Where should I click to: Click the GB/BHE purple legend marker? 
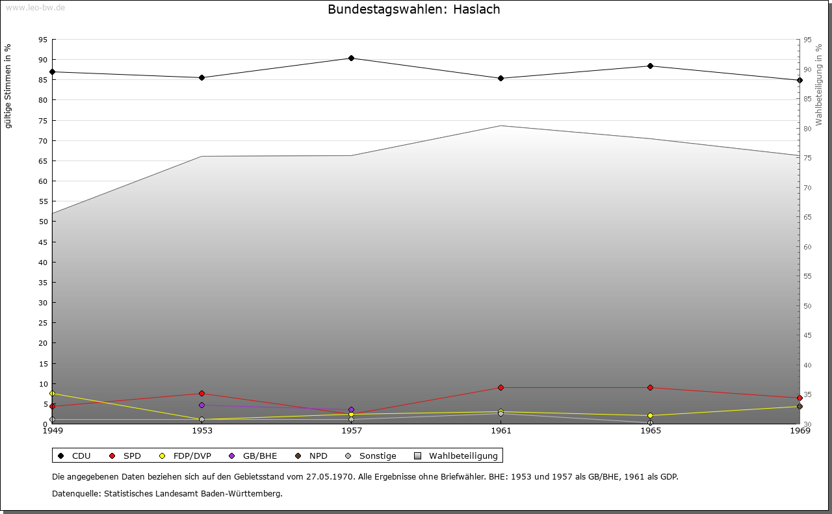click(232, 456)
